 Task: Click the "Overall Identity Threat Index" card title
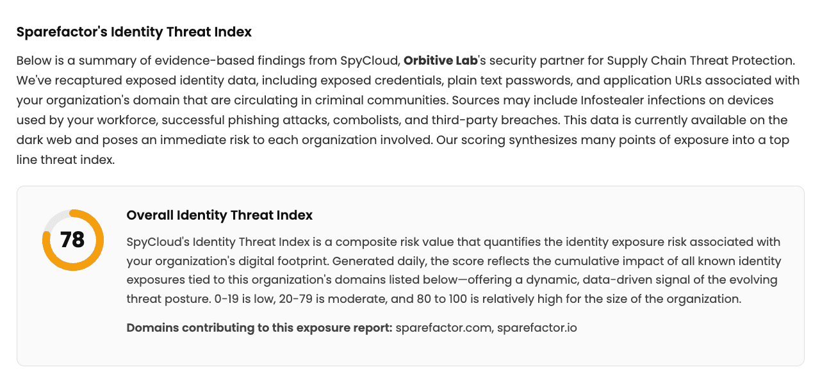pyautogui.click(x=219, y=215)
